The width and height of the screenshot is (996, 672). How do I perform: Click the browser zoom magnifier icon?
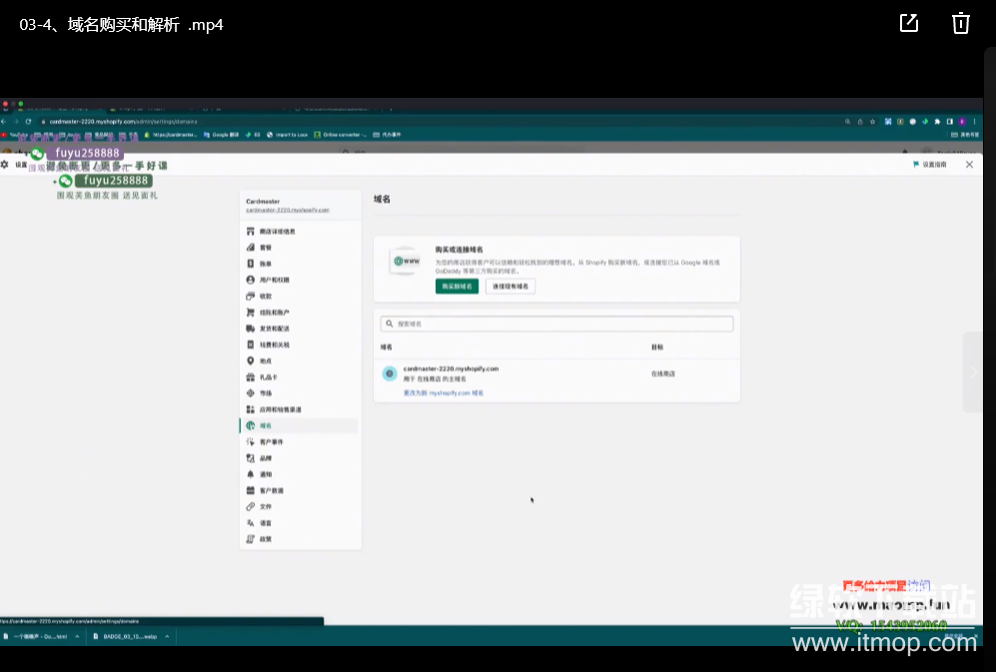pos(847,121)
